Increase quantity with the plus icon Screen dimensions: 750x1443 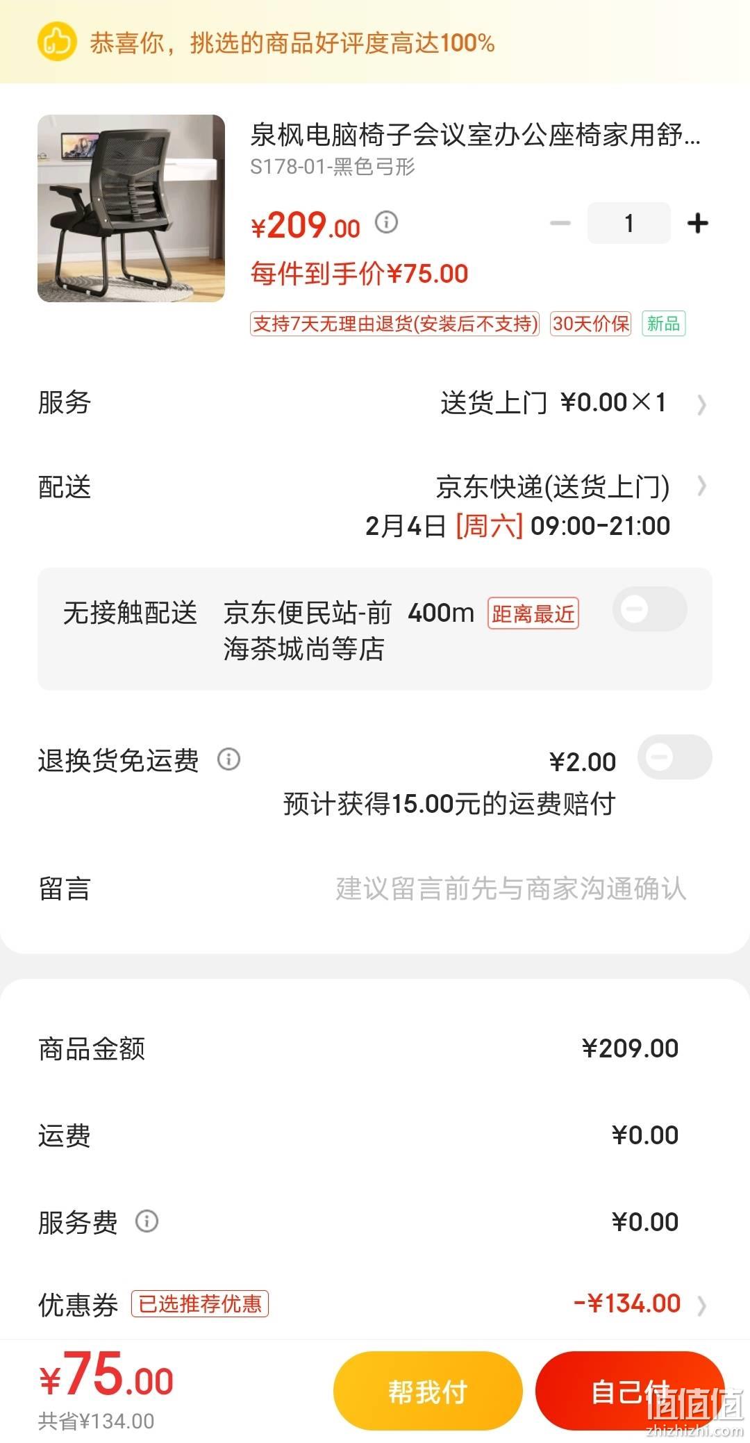697,223
